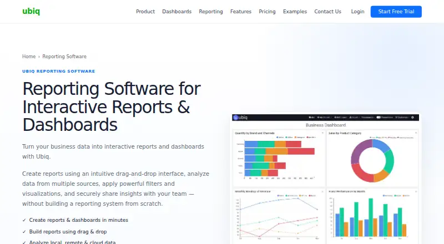Open the Dashboards menu item

[x=176, y=12]
